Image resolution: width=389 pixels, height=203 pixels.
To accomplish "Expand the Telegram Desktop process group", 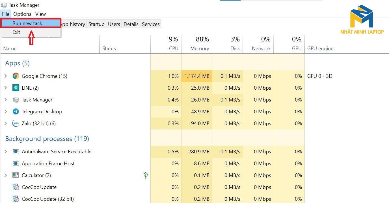I will [5, 111].
